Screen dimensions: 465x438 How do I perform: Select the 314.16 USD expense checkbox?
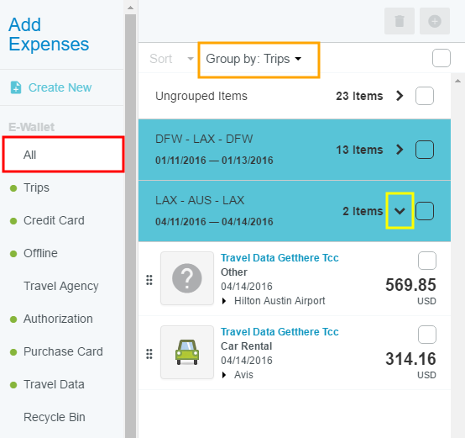coord(426,335)
